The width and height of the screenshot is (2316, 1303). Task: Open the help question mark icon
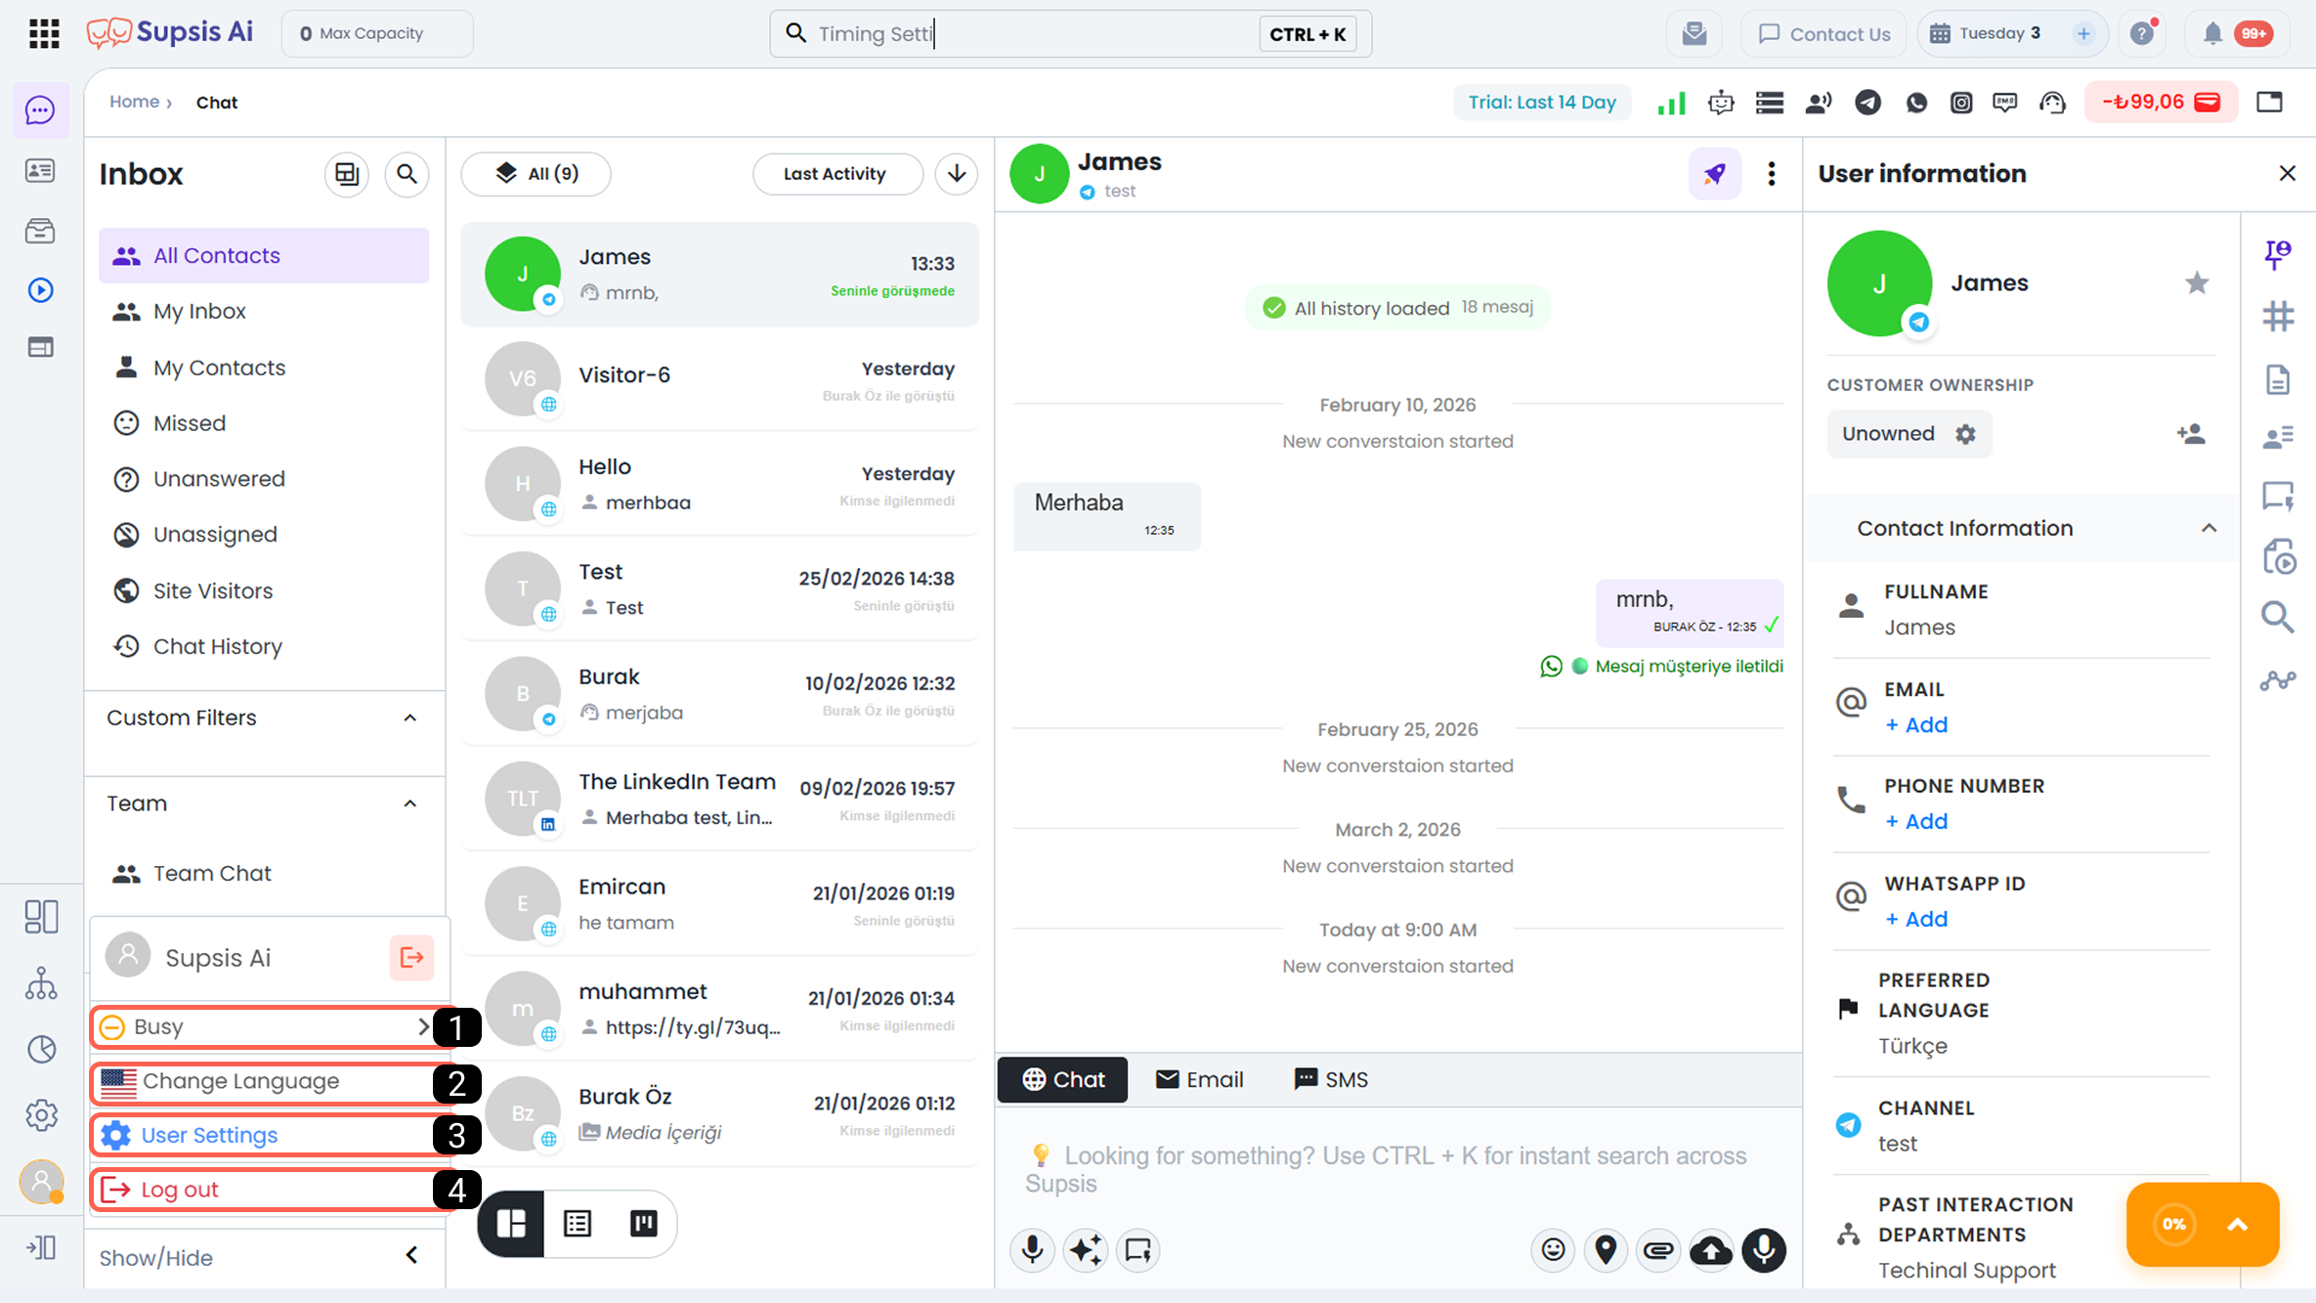click(2142, 33)
